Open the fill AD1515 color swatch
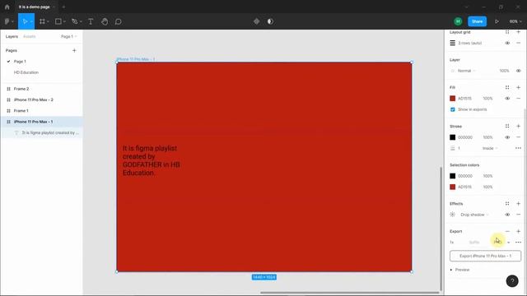527x296 pixels. pyautogui.click(x=452, y=99)
